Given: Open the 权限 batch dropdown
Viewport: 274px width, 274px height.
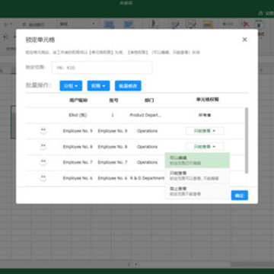Looking at the screenshot, I should pyautogui.click(x=98, y=86).
